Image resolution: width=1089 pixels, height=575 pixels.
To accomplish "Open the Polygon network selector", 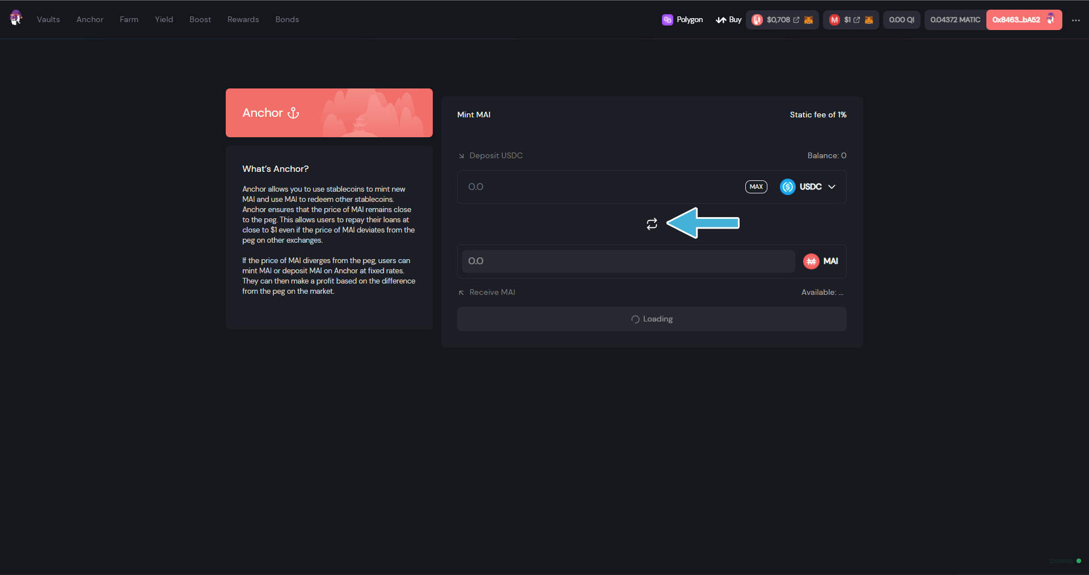I will 682,20.
